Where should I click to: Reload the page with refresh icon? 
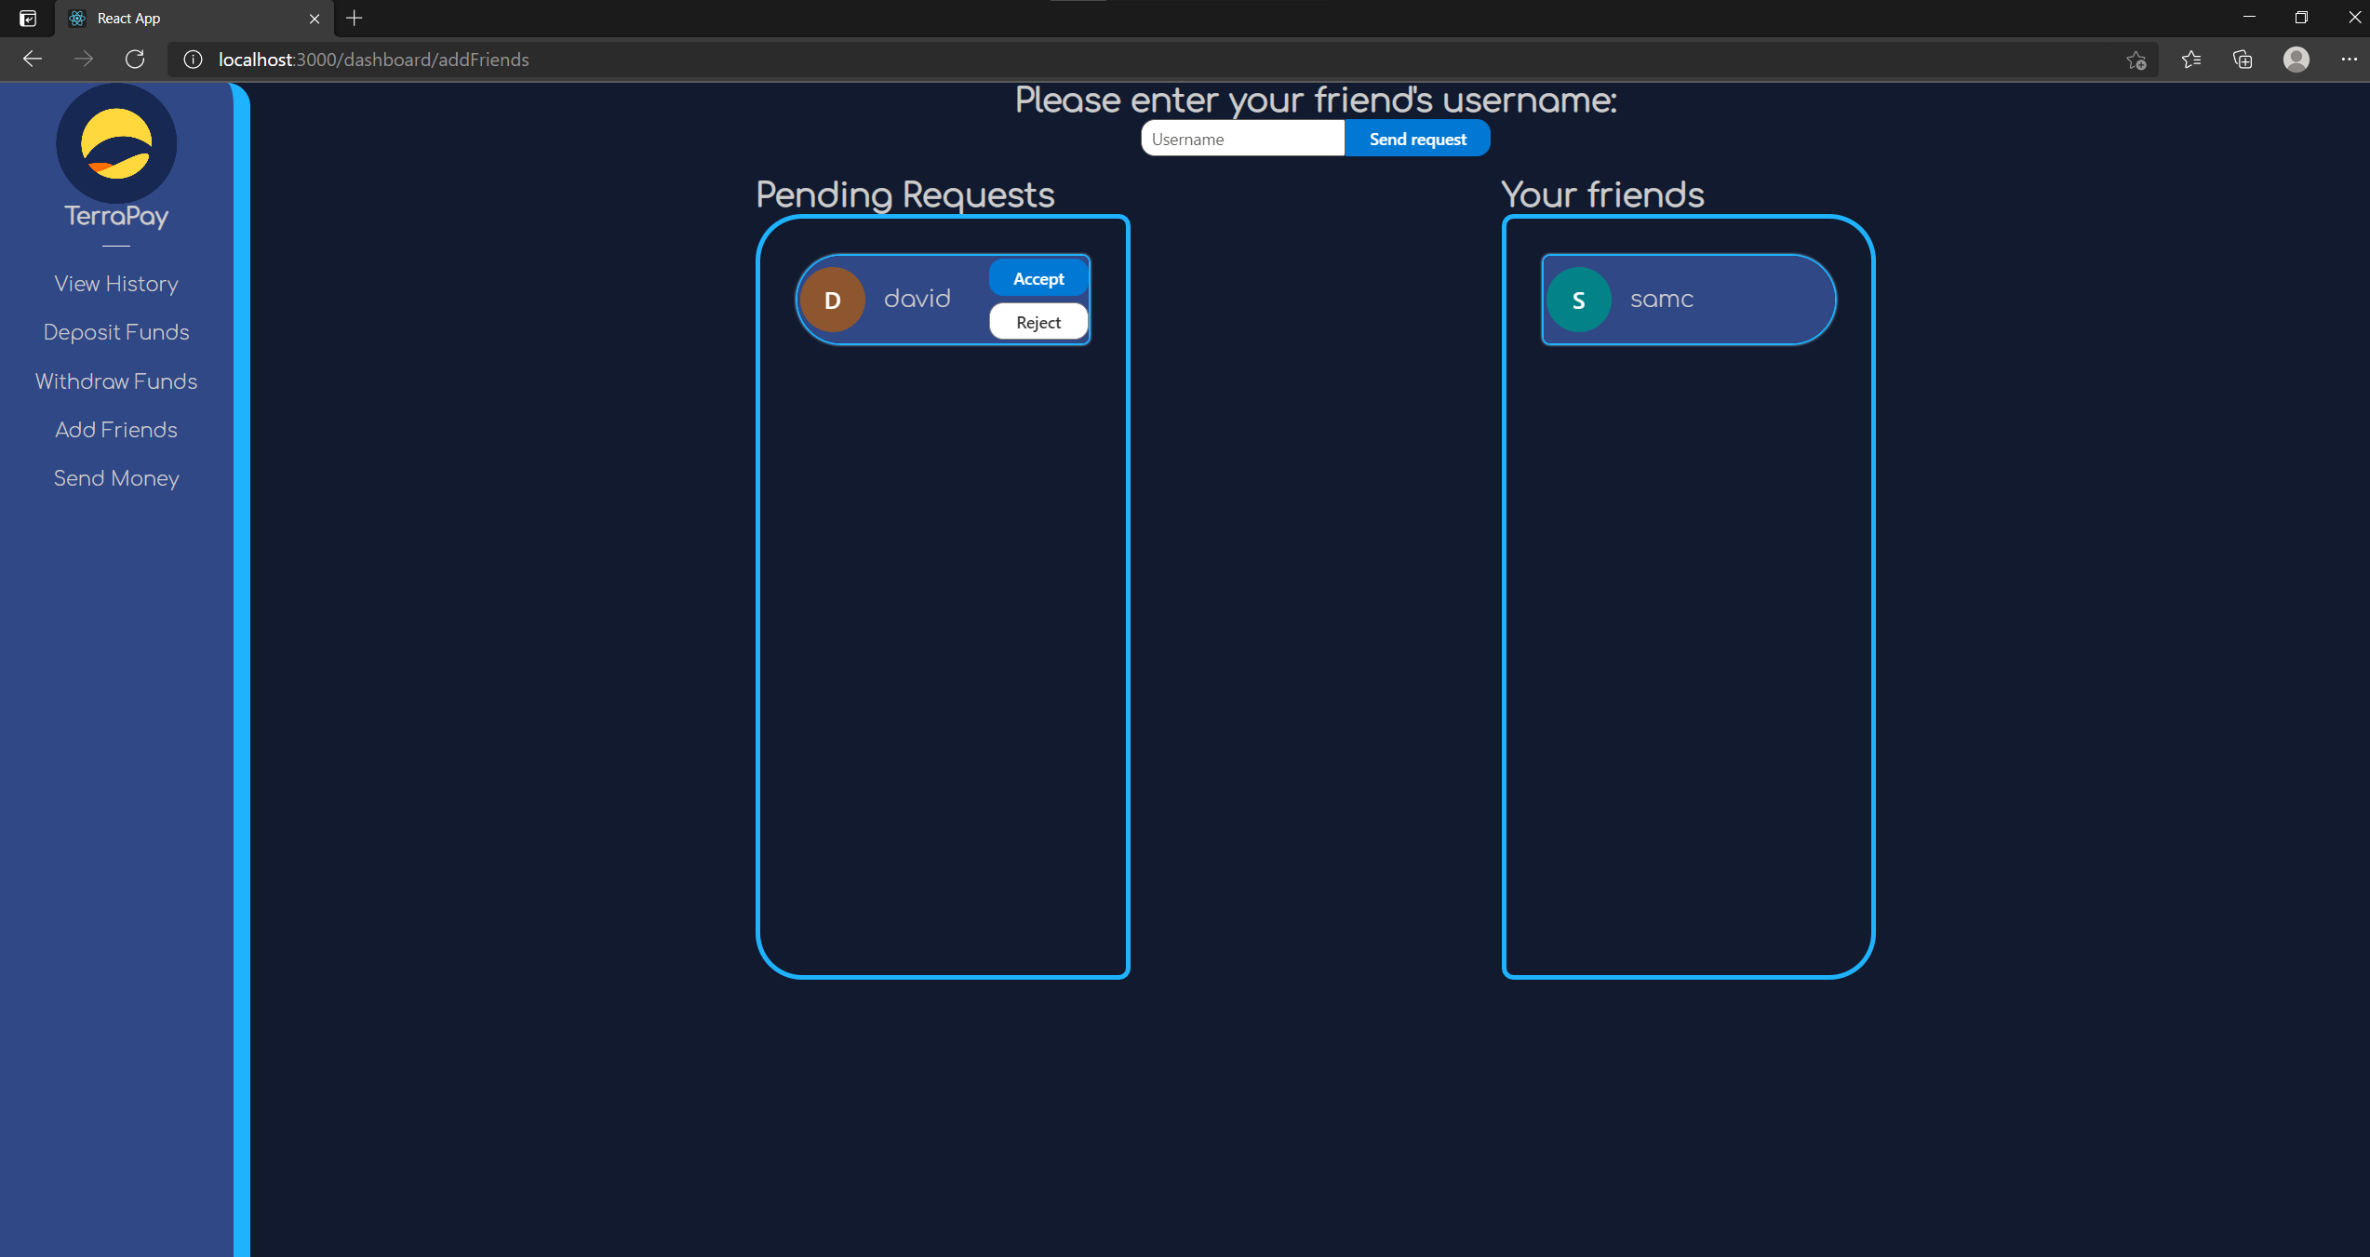pyautogui.click(x=135, y=60)
